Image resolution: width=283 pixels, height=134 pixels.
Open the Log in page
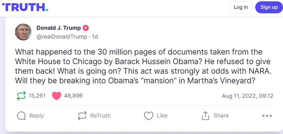pyautogui.click(x=241, y=7)
